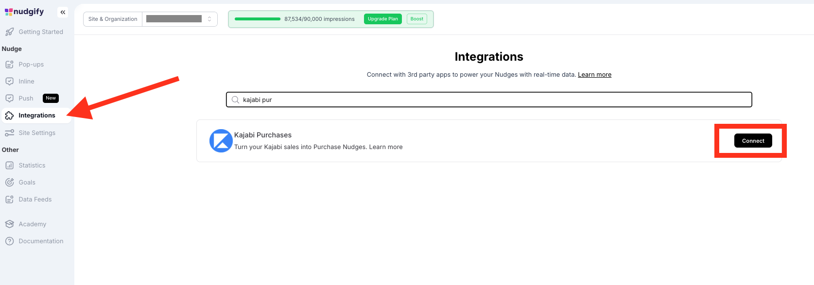
Task: Click the Academy graduation cap icon
Action: click(9, 224)
